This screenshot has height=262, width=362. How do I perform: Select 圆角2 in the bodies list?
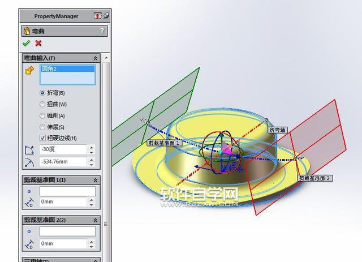click(x=67, y=68)
